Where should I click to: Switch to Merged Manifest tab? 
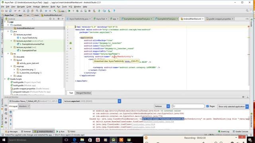(83, 93)
